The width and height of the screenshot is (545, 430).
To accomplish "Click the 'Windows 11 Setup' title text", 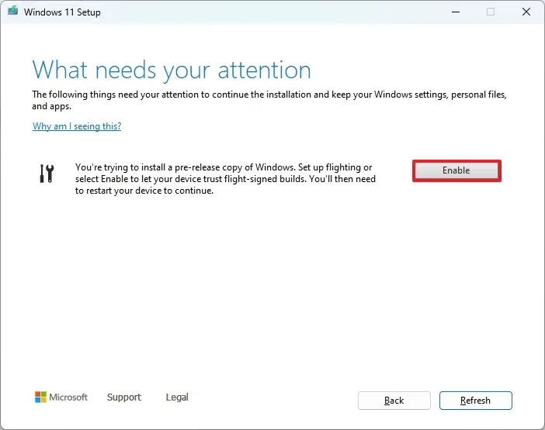I will click(x=62, y=12).
